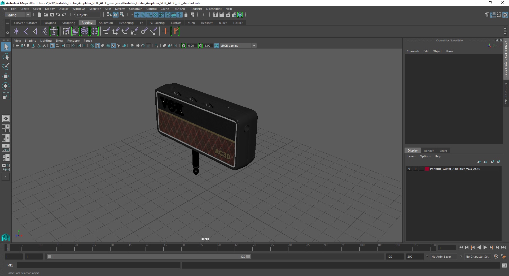
Task: Toggle textured display in viewport
Action: 113,46
